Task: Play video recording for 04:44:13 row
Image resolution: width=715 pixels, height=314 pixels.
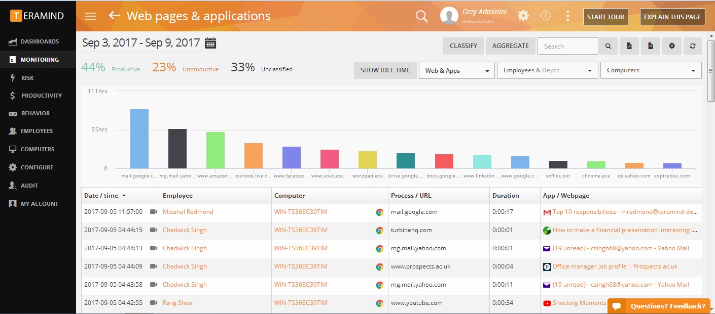Action: coord(154,248)
